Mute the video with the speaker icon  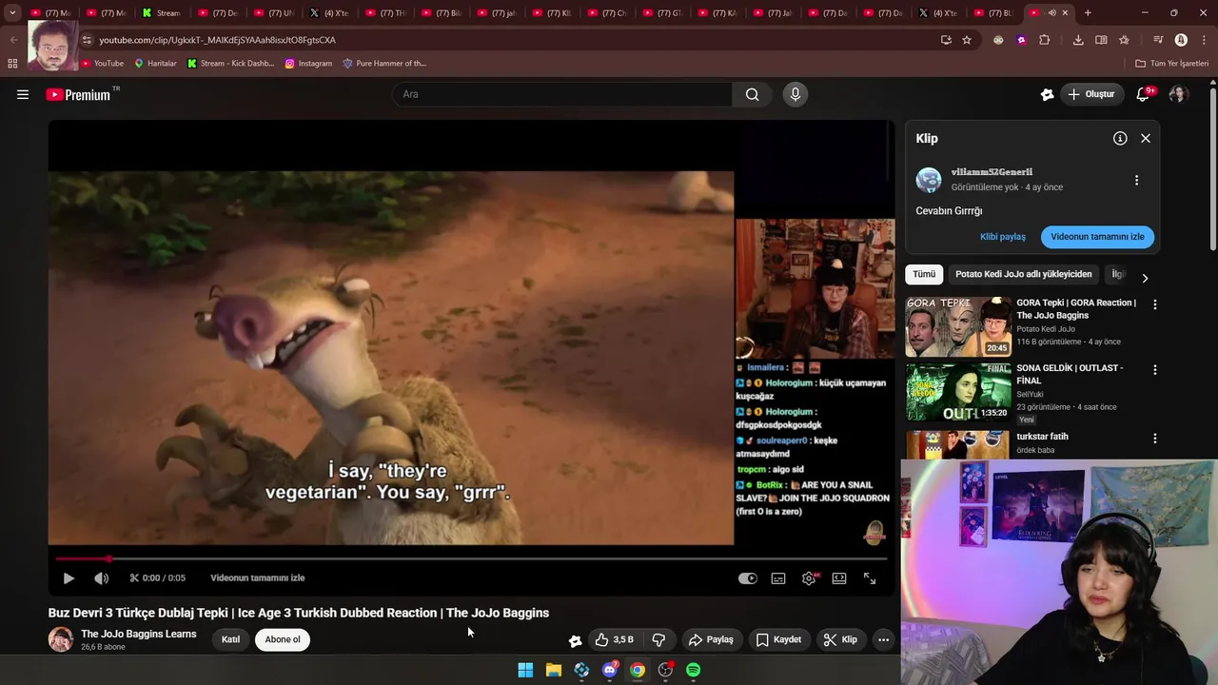point(102,577)
